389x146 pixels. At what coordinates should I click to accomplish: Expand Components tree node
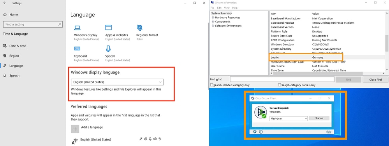tap(213, 22)
